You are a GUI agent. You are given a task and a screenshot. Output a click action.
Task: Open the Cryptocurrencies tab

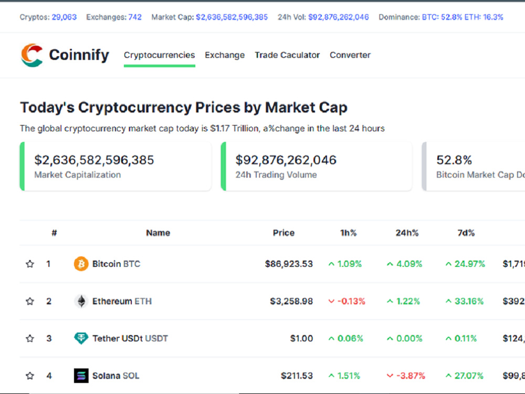pos(160,55)
